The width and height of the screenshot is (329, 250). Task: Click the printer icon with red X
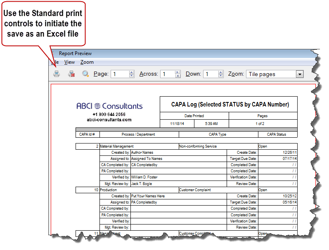pos(71,74)
